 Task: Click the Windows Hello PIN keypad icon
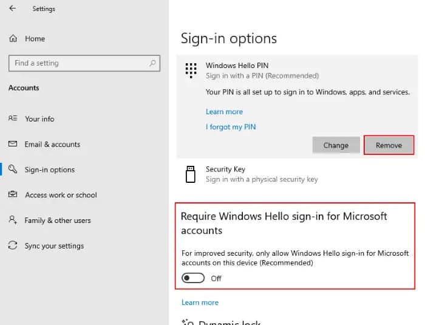(191, 70)
